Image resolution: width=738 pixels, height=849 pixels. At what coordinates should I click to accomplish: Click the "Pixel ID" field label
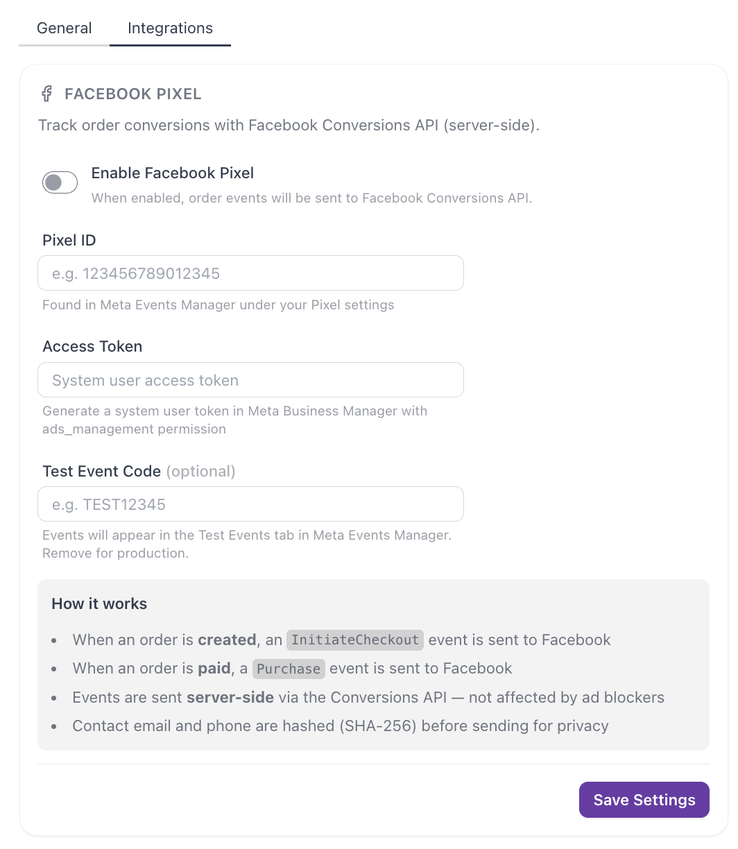69,241
